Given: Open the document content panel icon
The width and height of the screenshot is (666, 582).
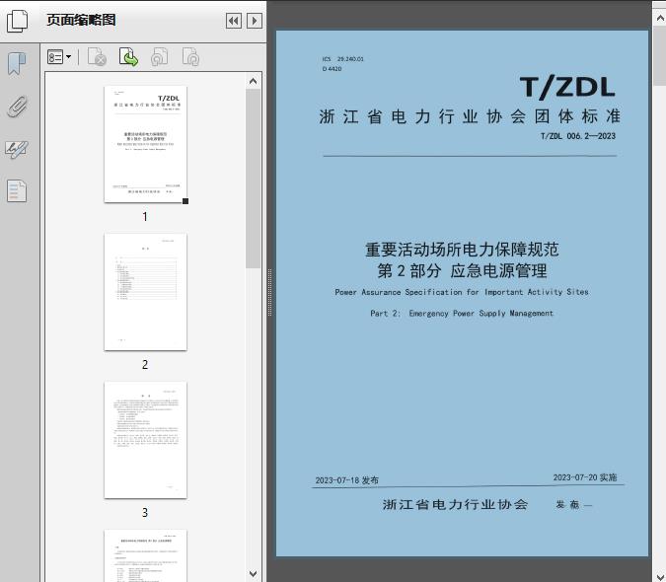Looking at the screenshot, I should pyautogui.click(x=17, y=191).
